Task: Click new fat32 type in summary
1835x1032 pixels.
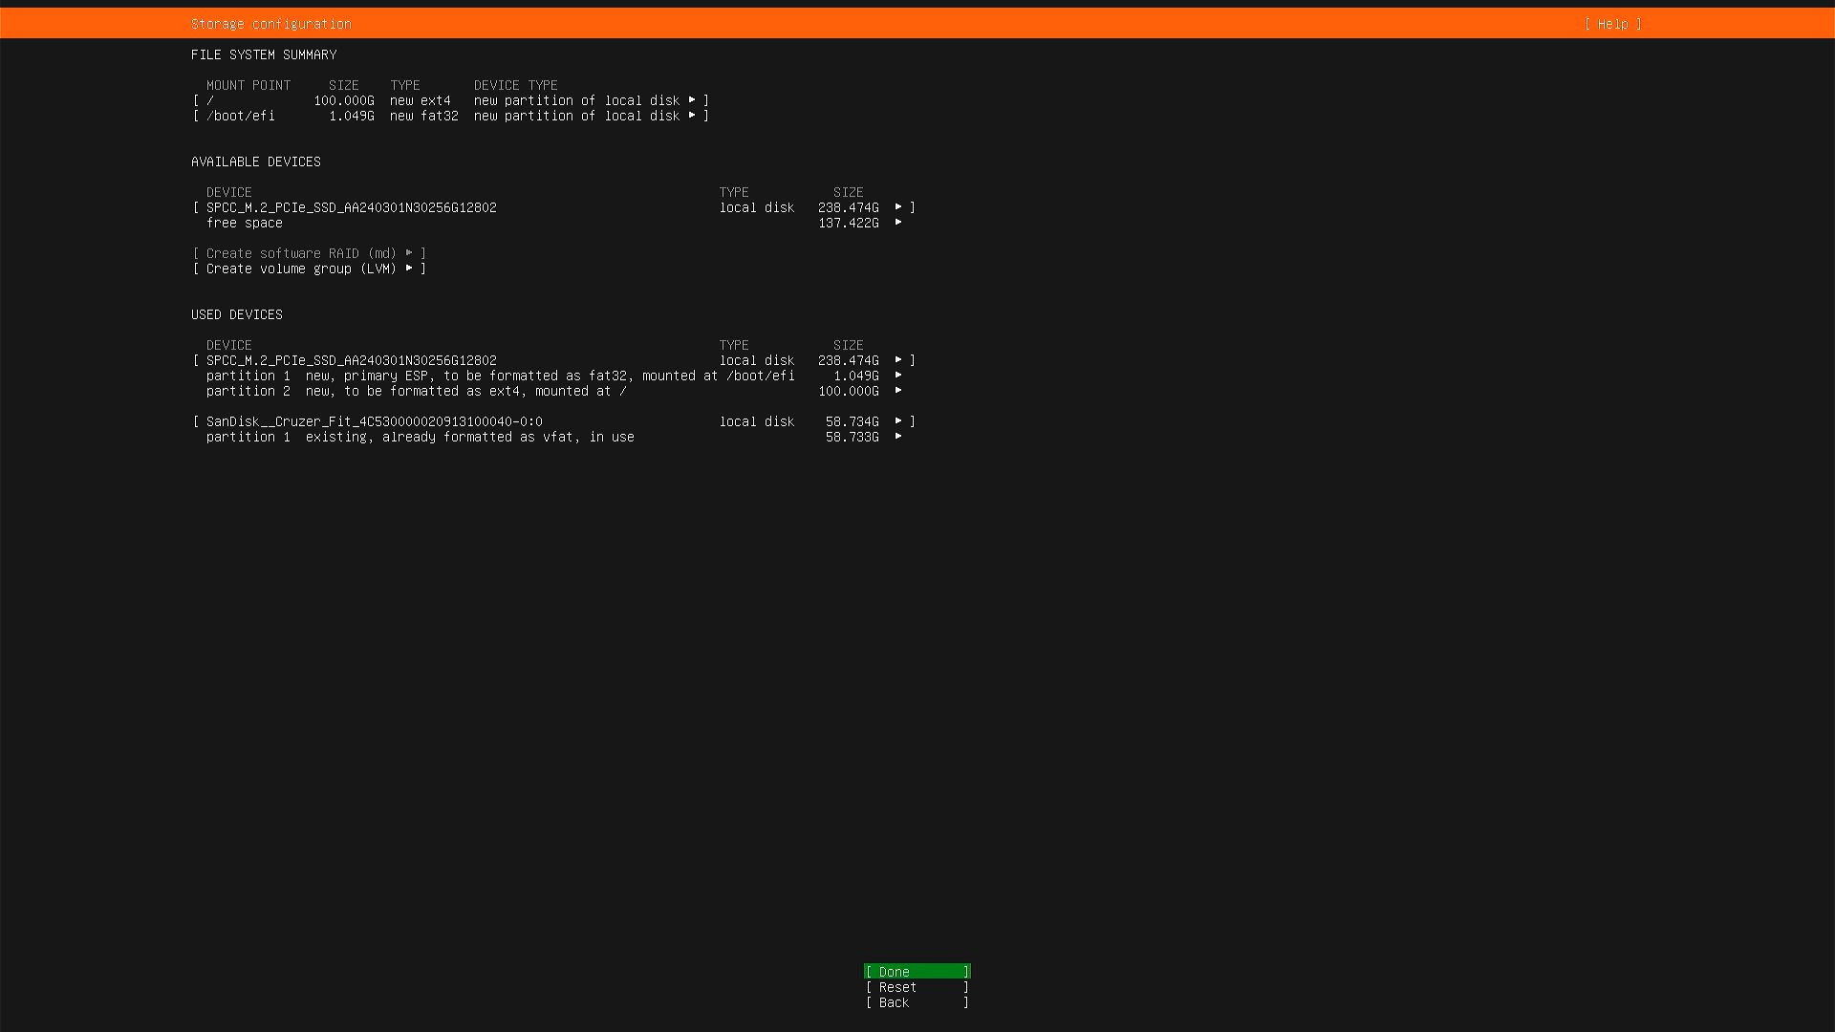Action: click(x=424, y=116)
